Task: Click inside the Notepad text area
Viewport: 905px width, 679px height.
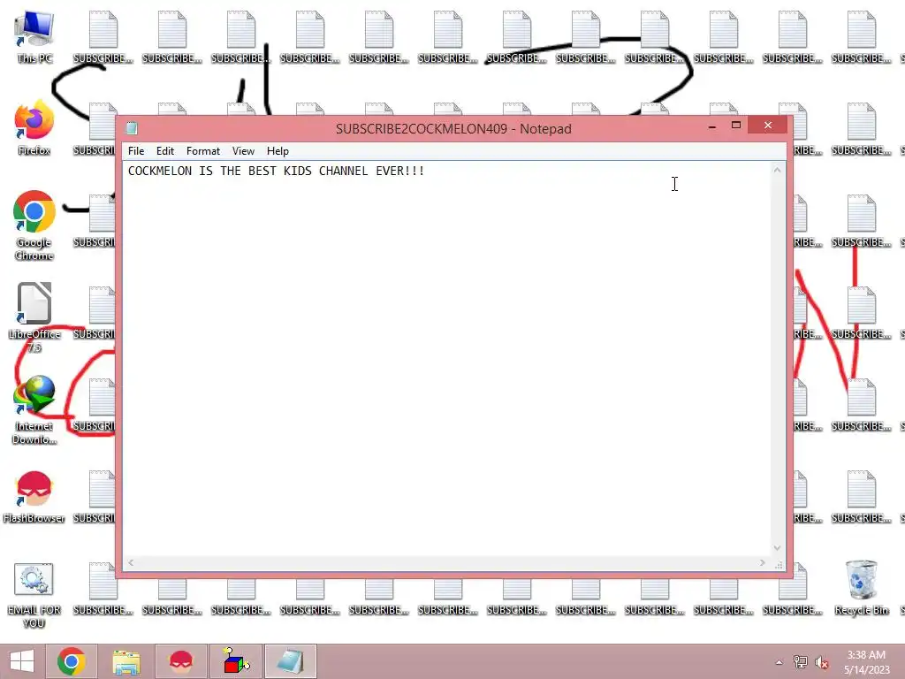Action: point(446,358)
